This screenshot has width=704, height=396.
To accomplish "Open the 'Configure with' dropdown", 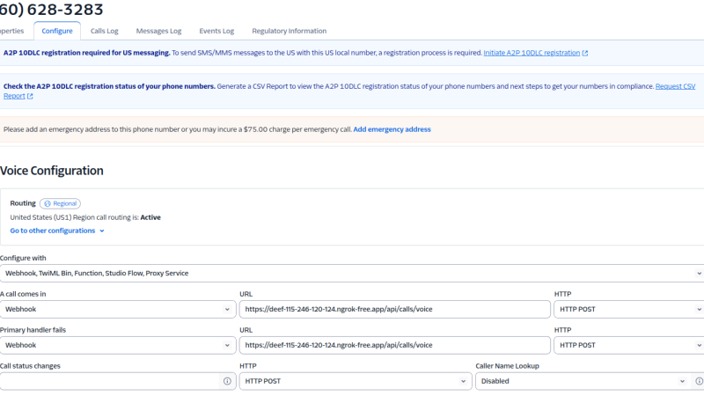I will [x=352, y=273].
